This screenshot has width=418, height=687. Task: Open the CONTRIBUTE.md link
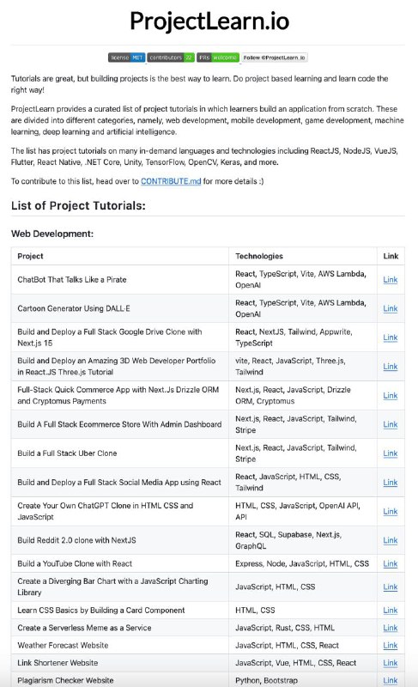tap(171, 181)
